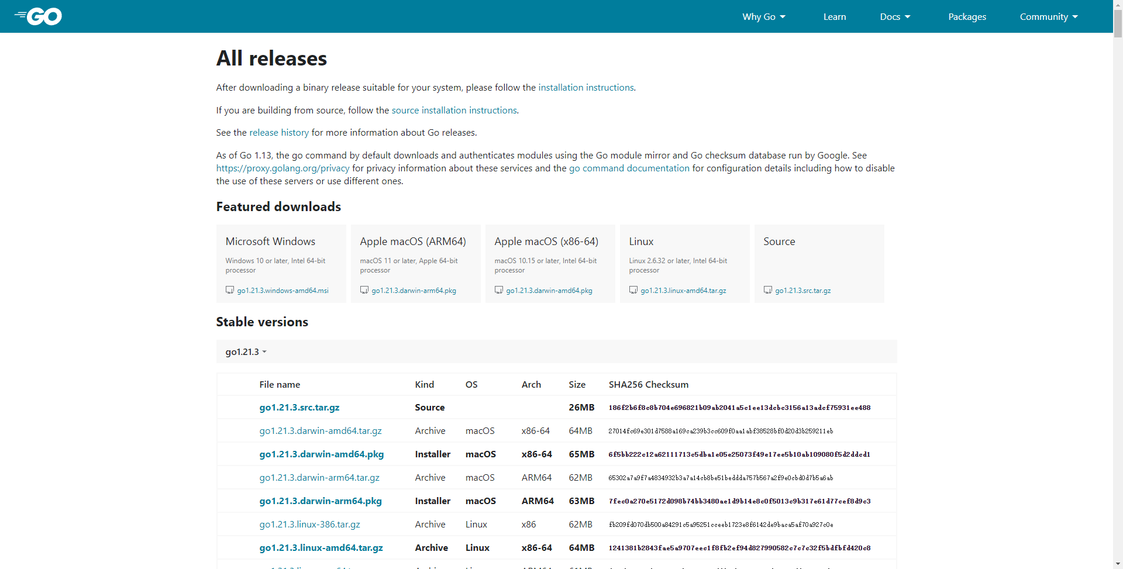Viewport: 1123px width, 569px height.
Task: Click download icon beside featured go1.21.3.src.tar.gz
Action: (x=768, y=290)
